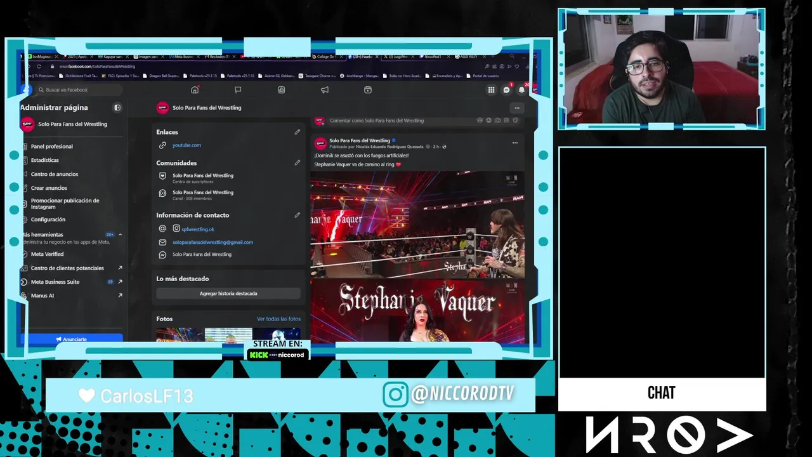Image resolution: width=812 pixels, height=457 pixels.
Task: Click Agregar historia destacada button
Action: tap(228, 294)
